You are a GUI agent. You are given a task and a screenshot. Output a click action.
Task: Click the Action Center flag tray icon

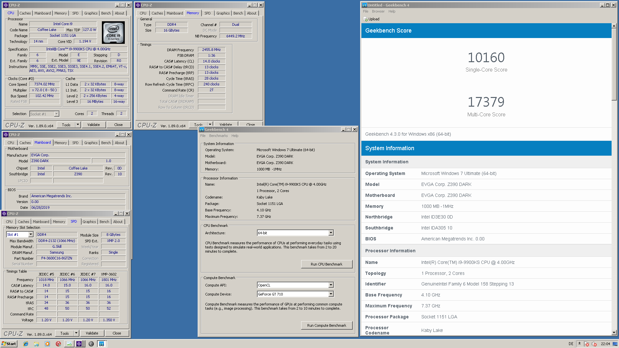586,344
